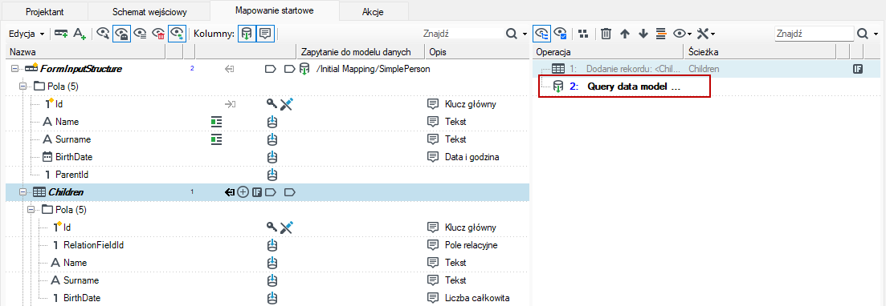The width and height of the screenshot is (886, 306).
Task: Select the ParentId field
Action: (x=71, y=174)
